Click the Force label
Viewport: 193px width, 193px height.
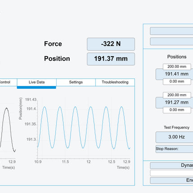tap(53, 44)
